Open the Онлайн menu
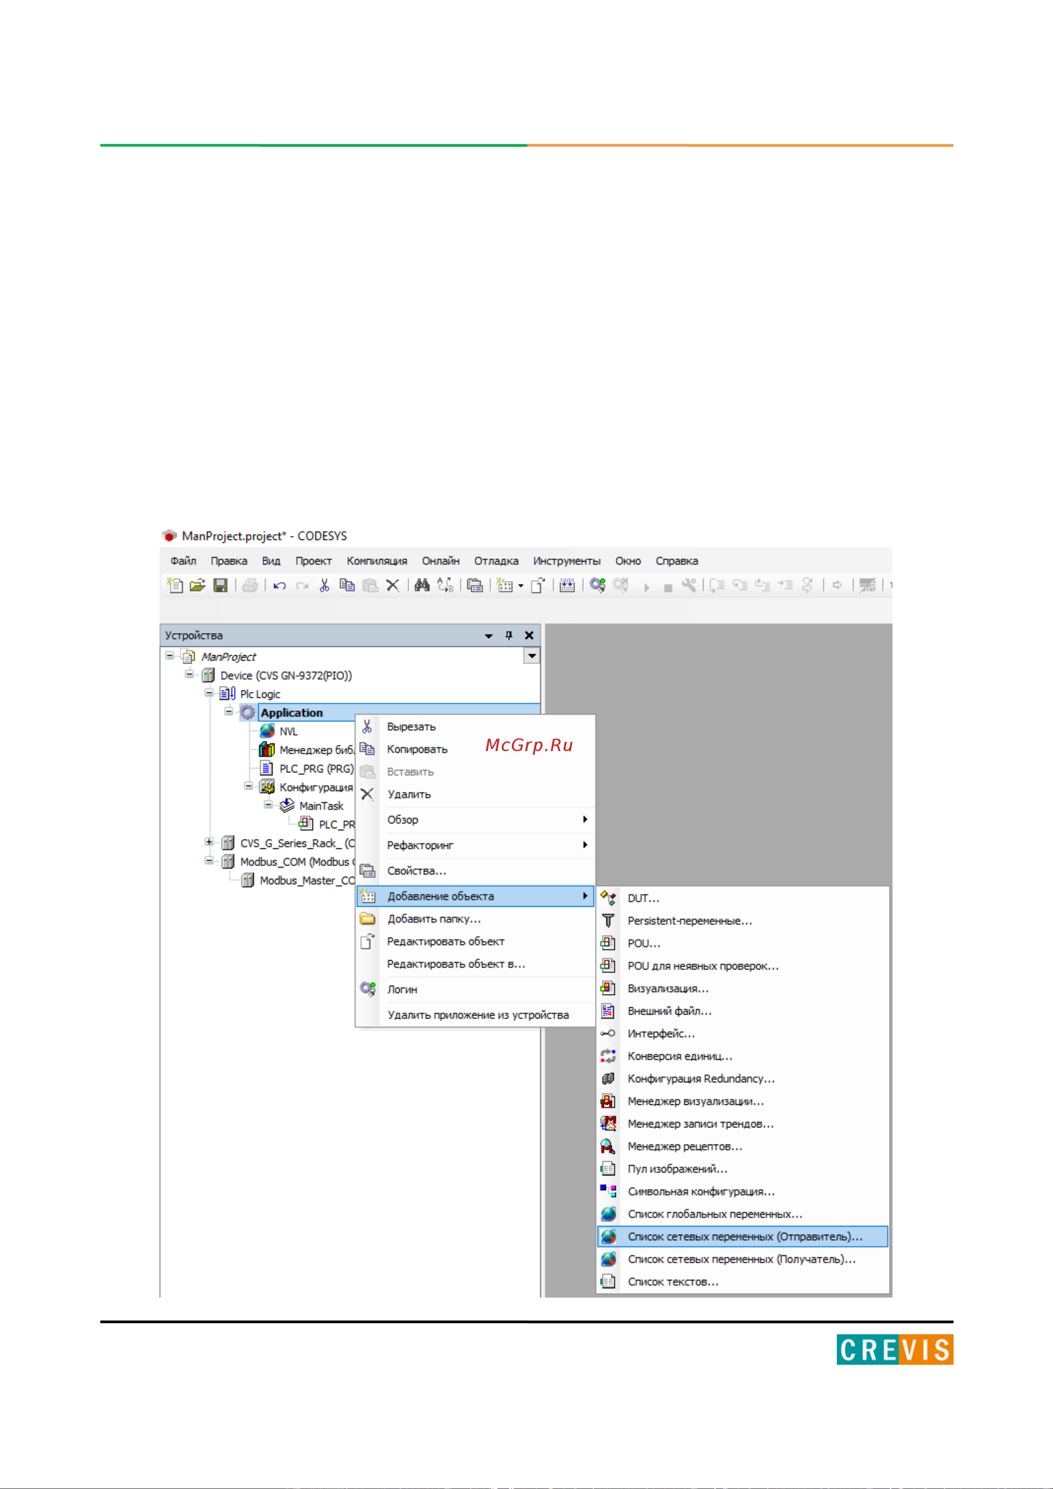 (441, 561)
